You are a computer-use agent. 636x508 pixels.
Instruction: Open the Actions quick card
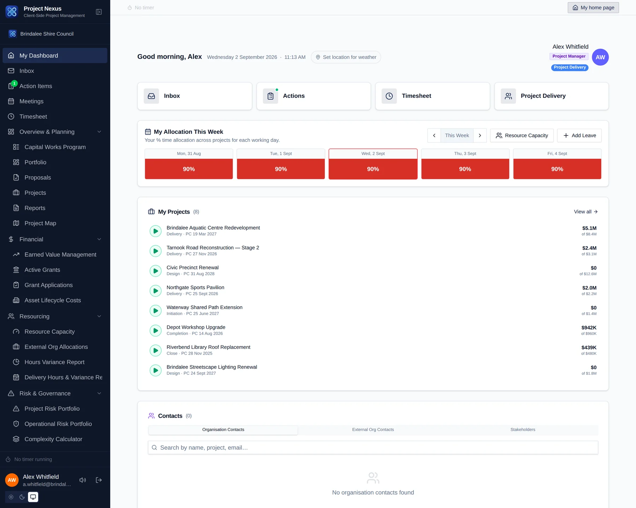[x=314, y=96]
